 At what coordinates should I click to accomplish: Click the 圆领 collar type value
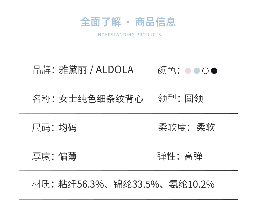[x=194, y=99]
